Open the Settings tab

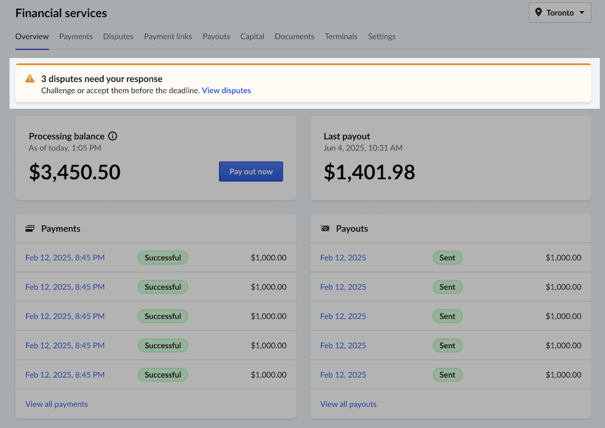coord(382,37)
